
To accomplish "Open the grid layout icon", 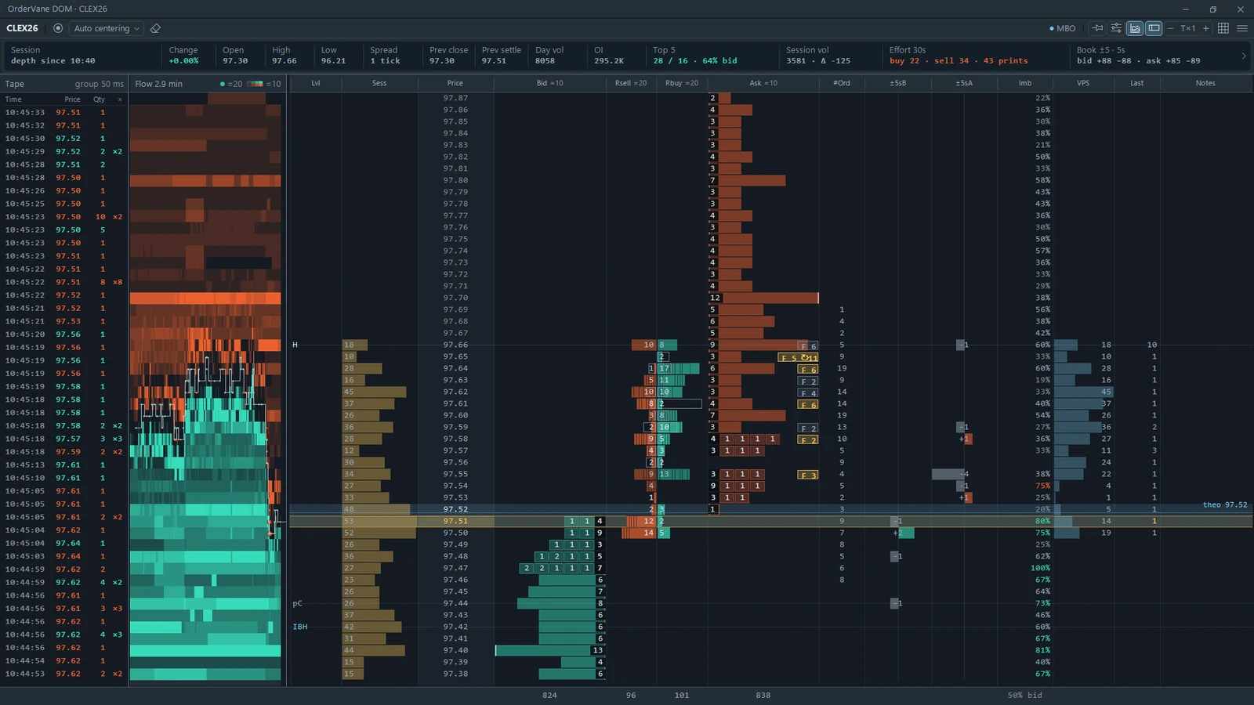I will pyautogui.click(x=1223, y=28).
